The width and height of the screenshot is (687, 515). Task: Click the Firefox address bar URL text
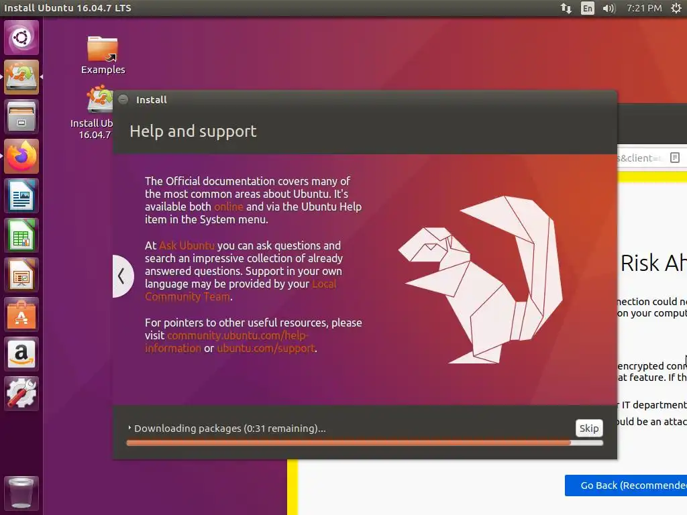coord(638,158)
